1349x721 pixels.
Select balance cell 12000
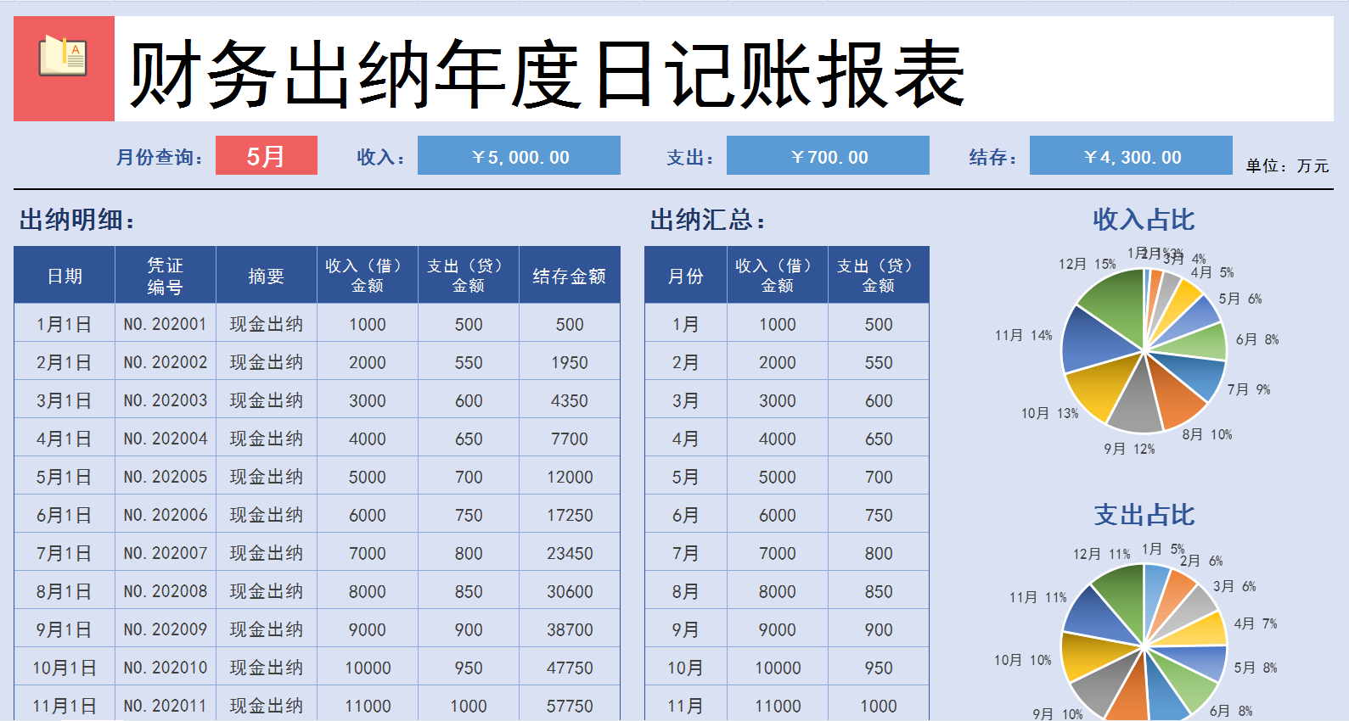click(x=570, y=477)
